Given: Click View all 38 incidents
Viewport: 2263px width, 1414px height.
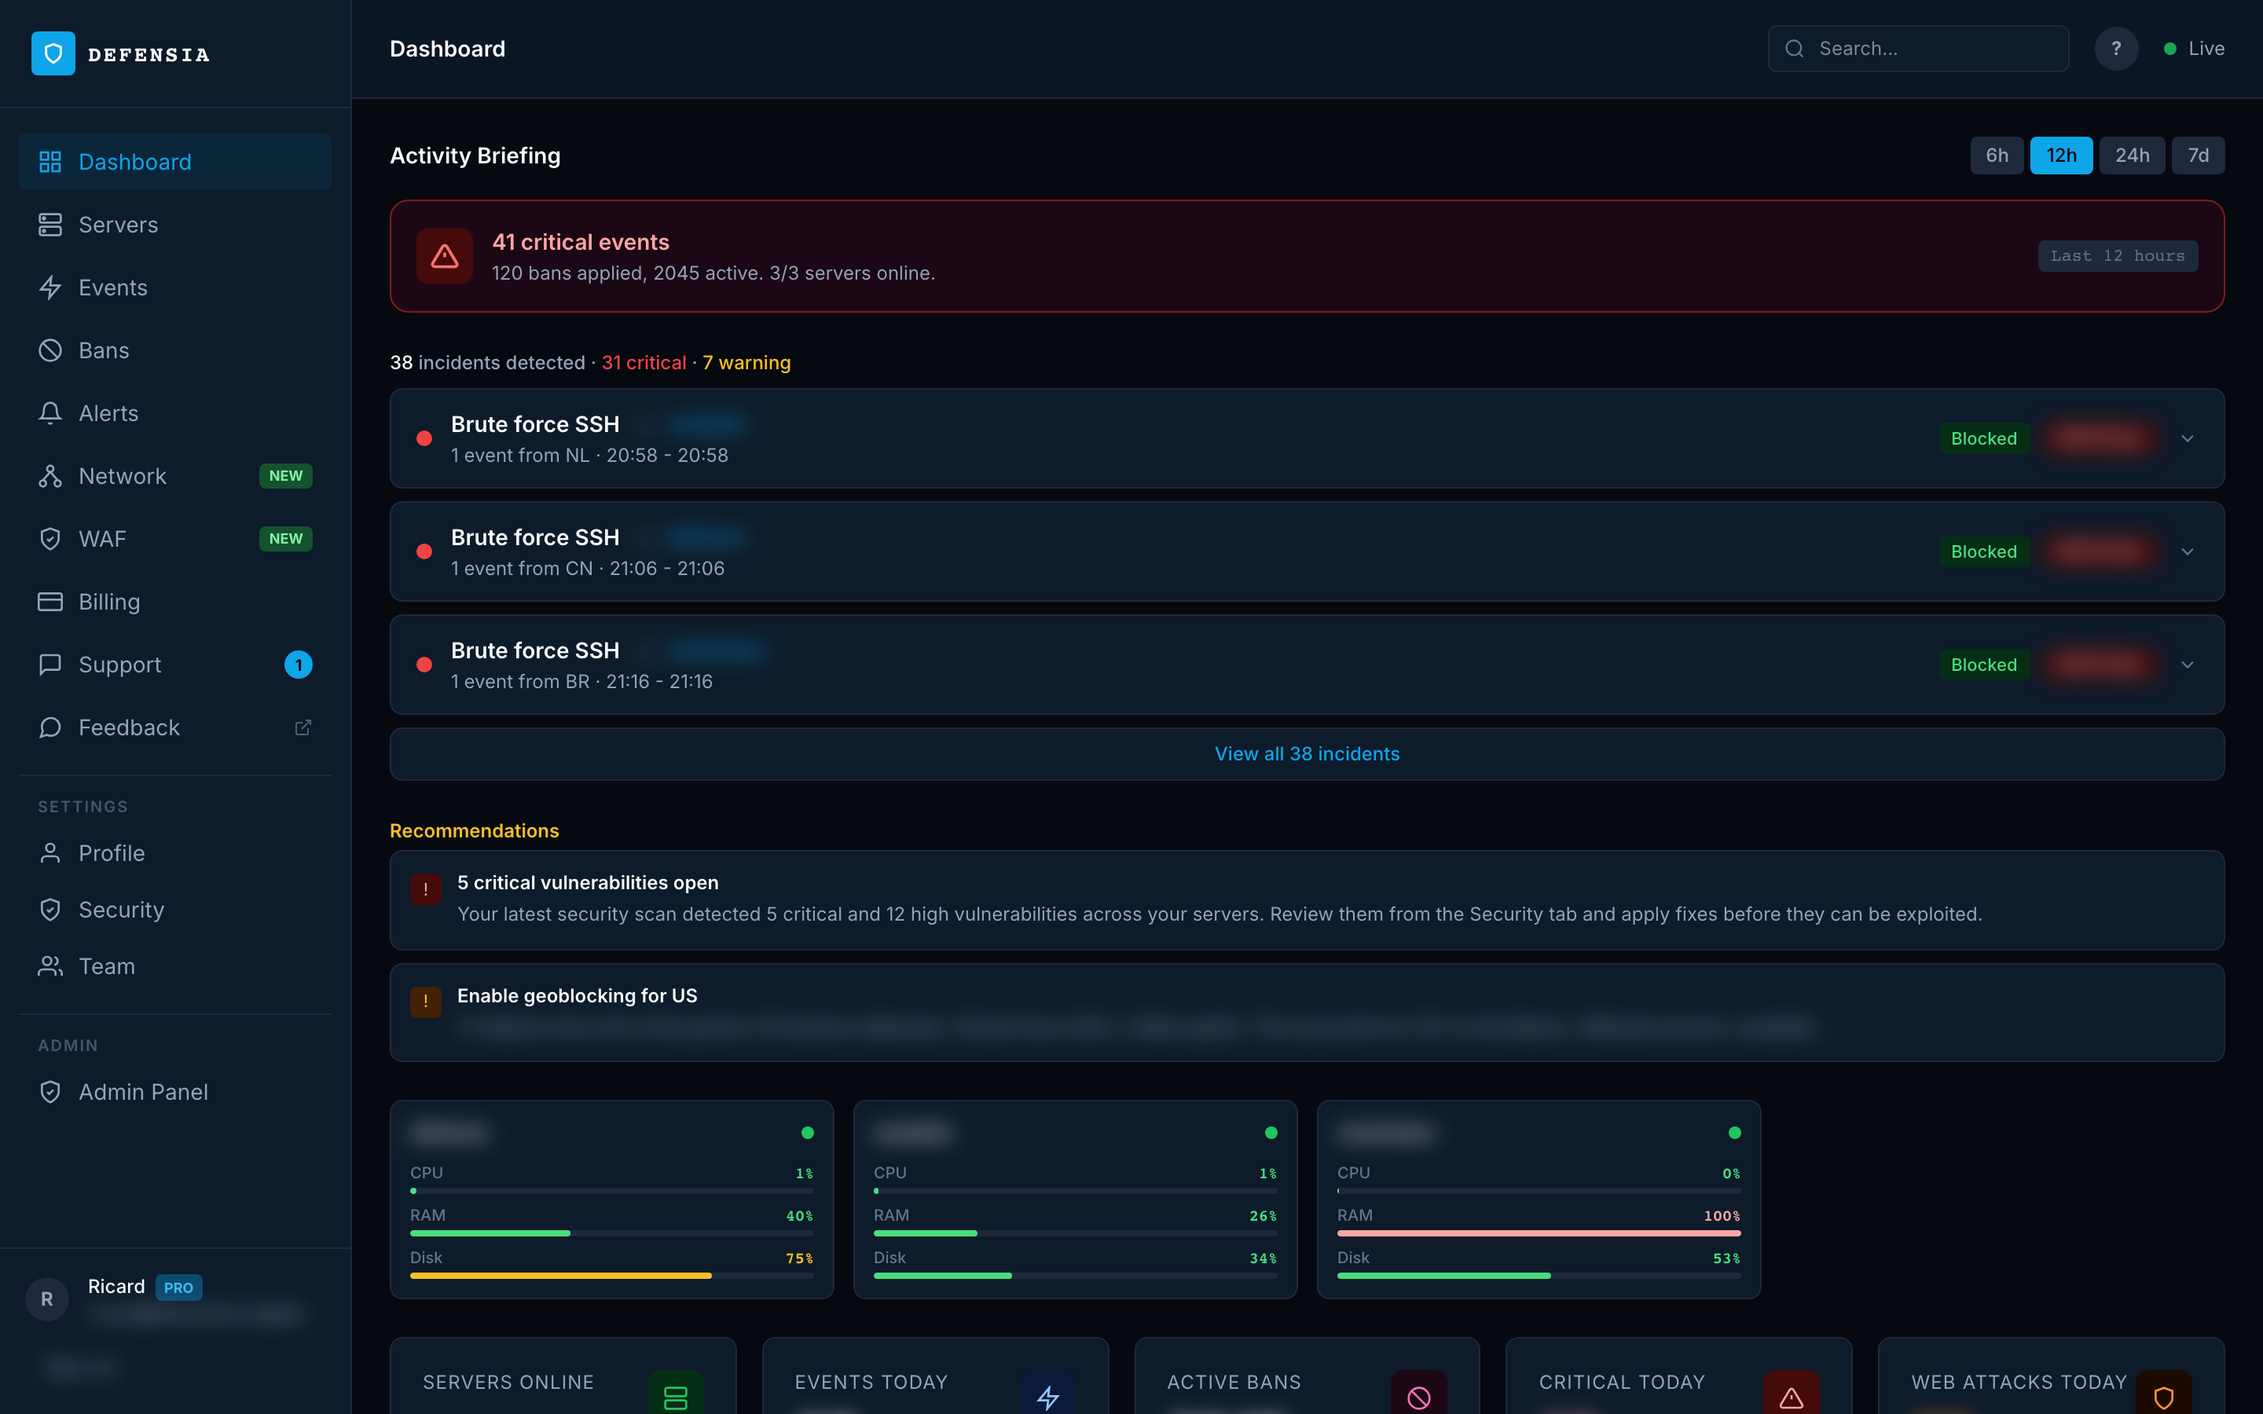Looking at the screenshot, I should (x=1307, y=754).
